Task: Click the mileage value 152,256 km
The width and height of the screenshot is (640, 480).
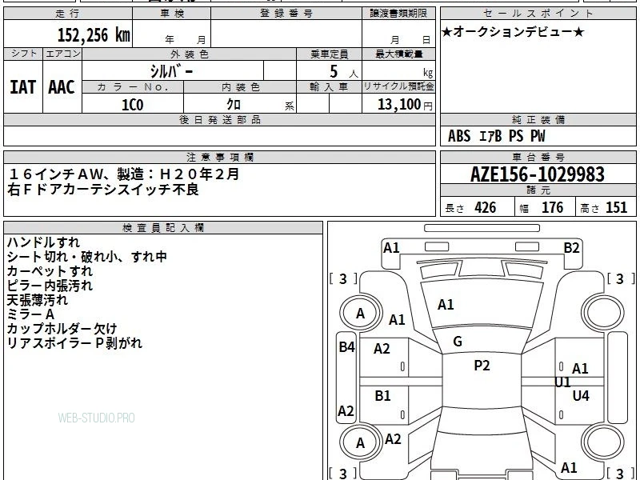Action: pyautogui.click(x=94, y=35)
